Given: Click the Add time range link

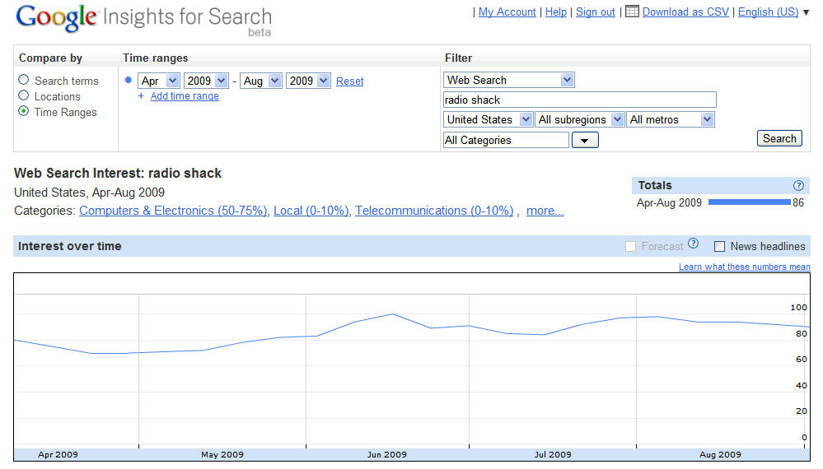Looking at the screenshot, I should [x=185, y=96].
